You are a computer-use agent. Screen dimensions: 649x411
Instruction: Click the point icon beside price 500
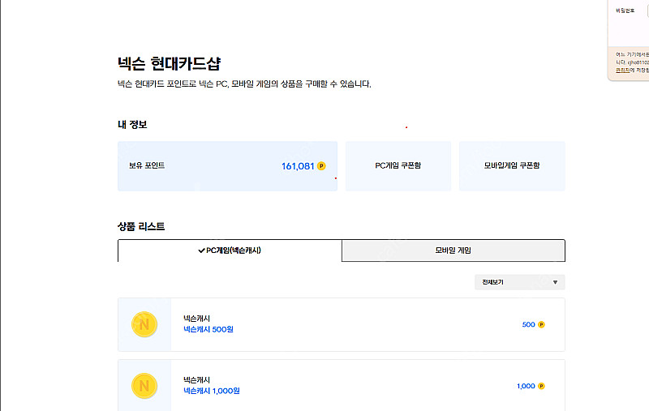pyautogui.click(x=541, y=324)
